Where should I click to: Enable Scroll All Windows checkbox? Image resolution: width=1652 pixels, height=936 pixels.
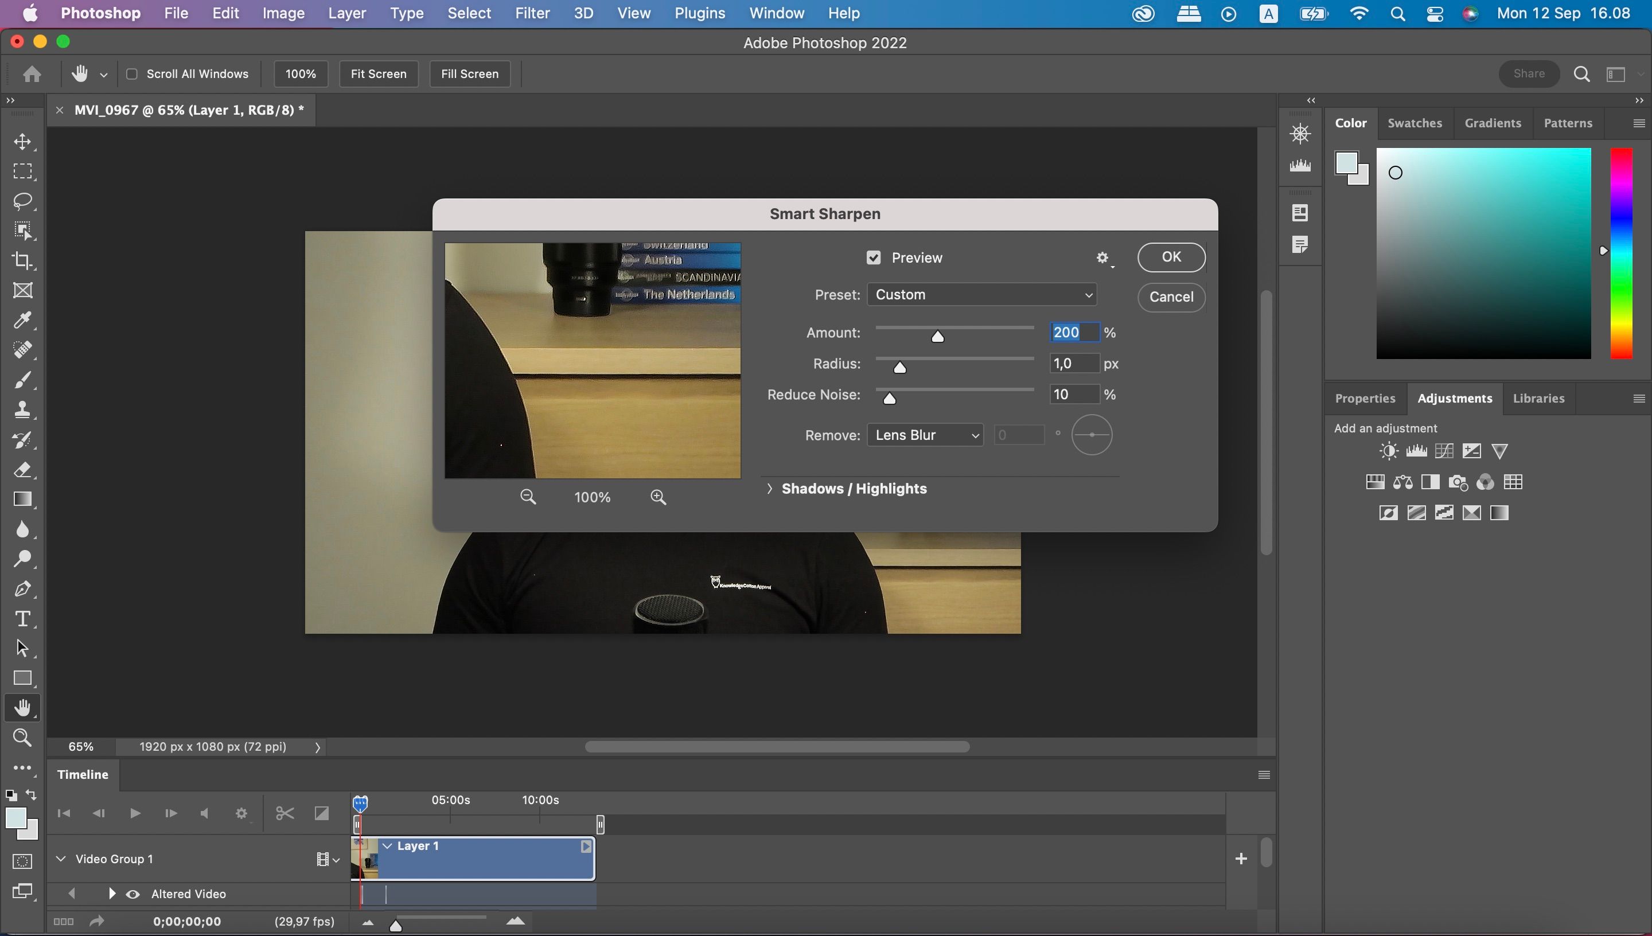coord(132,74)
